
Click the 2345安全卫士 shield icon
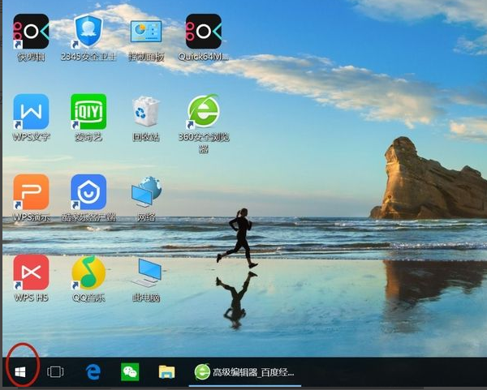[88, 32]
